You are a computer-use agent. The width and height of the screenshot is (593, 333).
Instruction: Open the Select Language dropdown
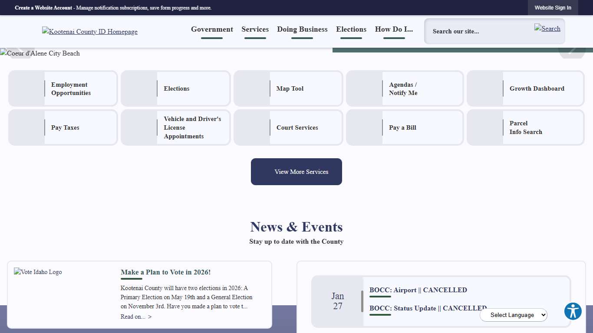(x=514, y=315)
